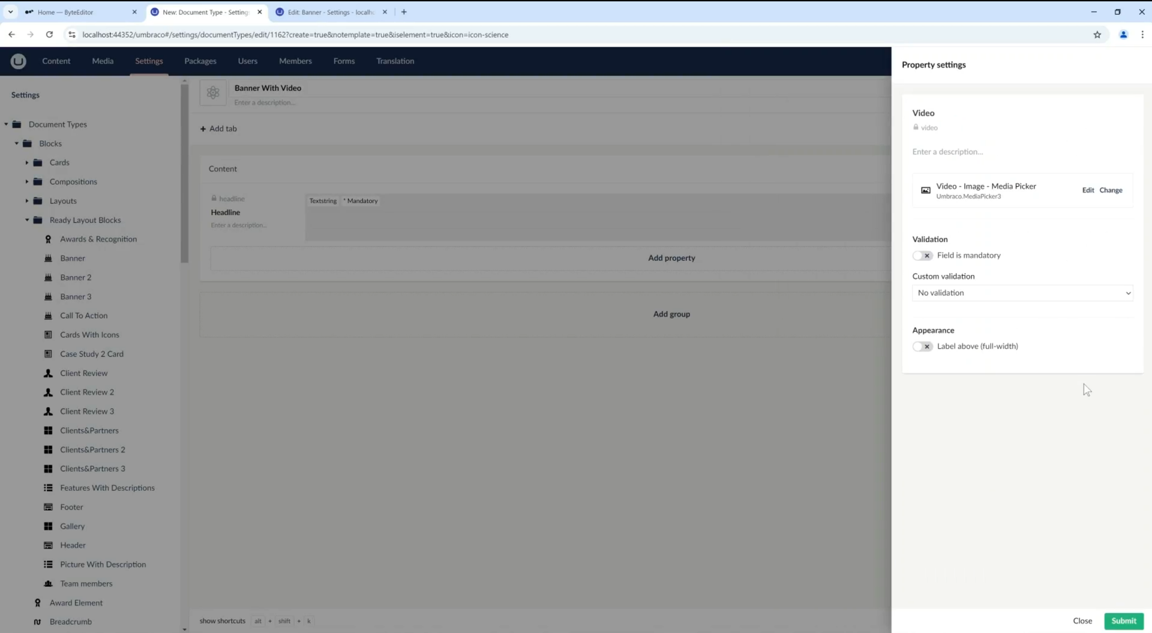This screenshot has width=1152, height=633.
Task: Close the New: Document Type browser tab
Action: (x=259, y=12)
